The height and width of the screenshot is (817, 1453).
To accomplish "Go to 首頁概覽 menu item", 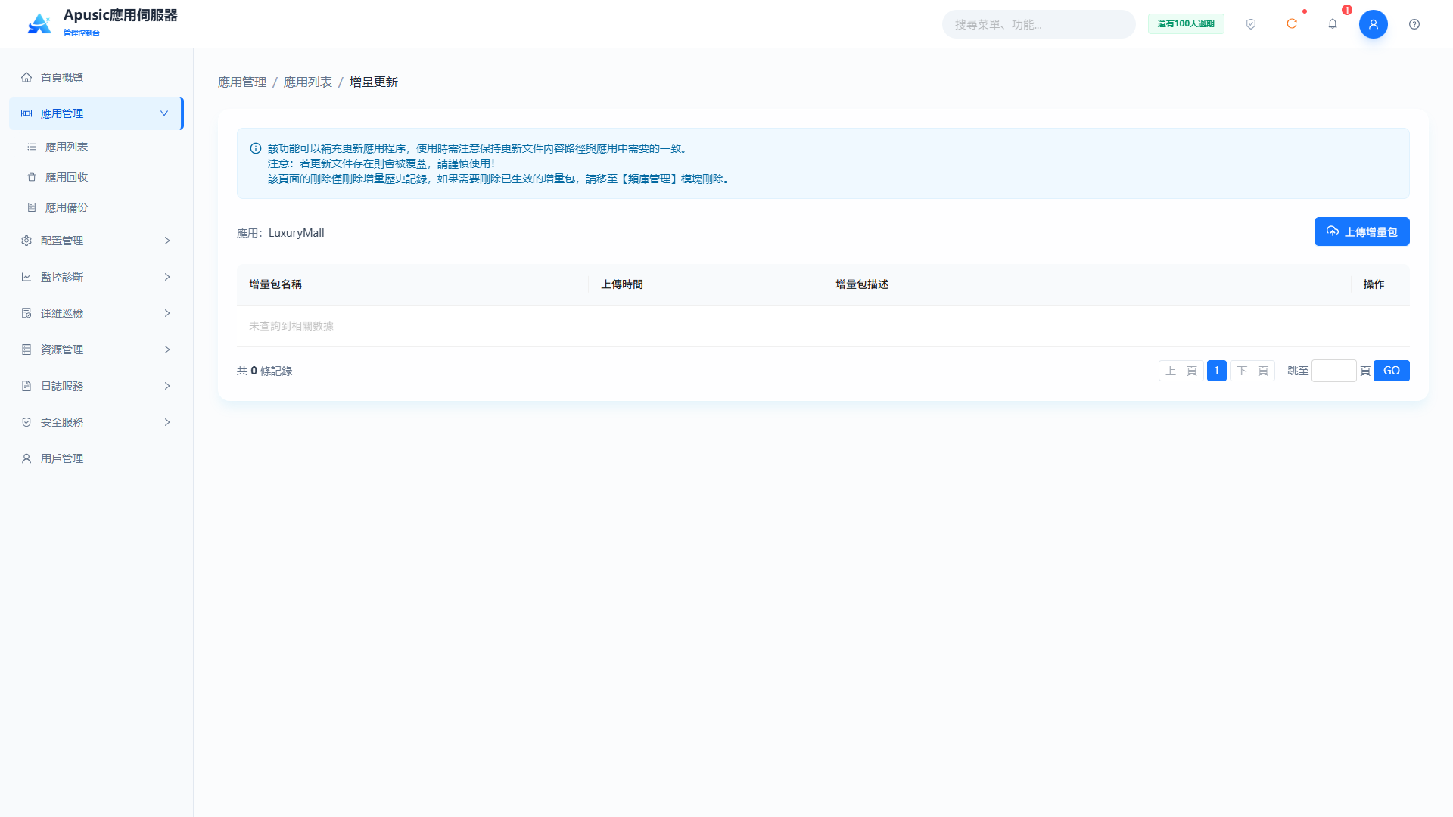I will coord(96,77).
